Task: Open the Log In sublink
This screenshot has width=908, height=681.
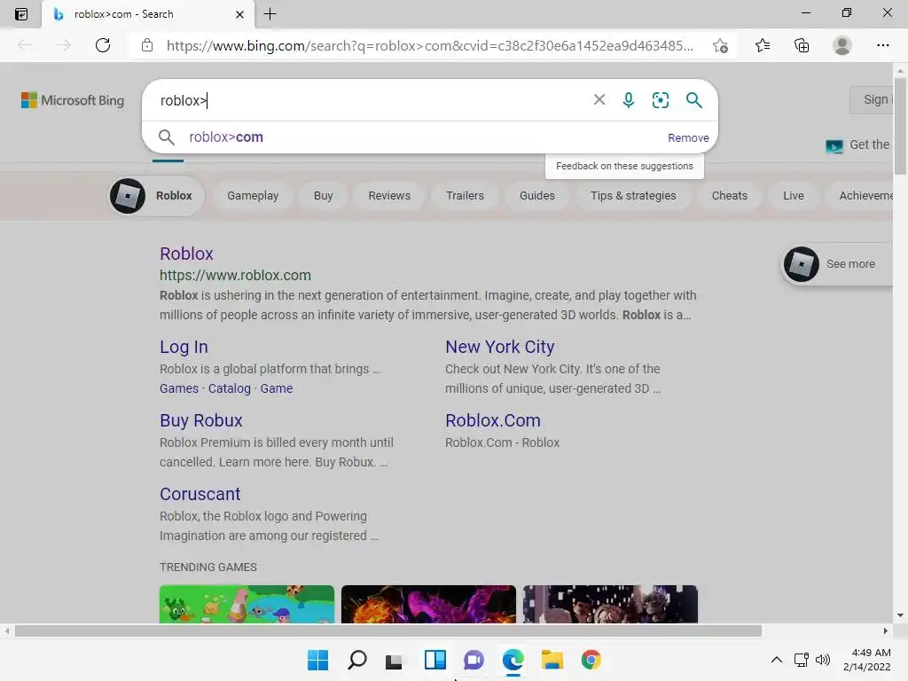Action: [x=184, y=347]
